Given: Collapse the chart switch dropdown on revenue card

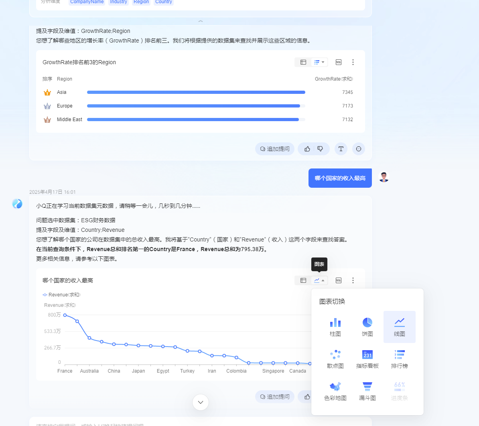Looking at the screenshot, I should (319, 280).
